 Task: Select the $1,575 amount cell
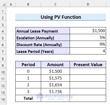coord(55,78)
